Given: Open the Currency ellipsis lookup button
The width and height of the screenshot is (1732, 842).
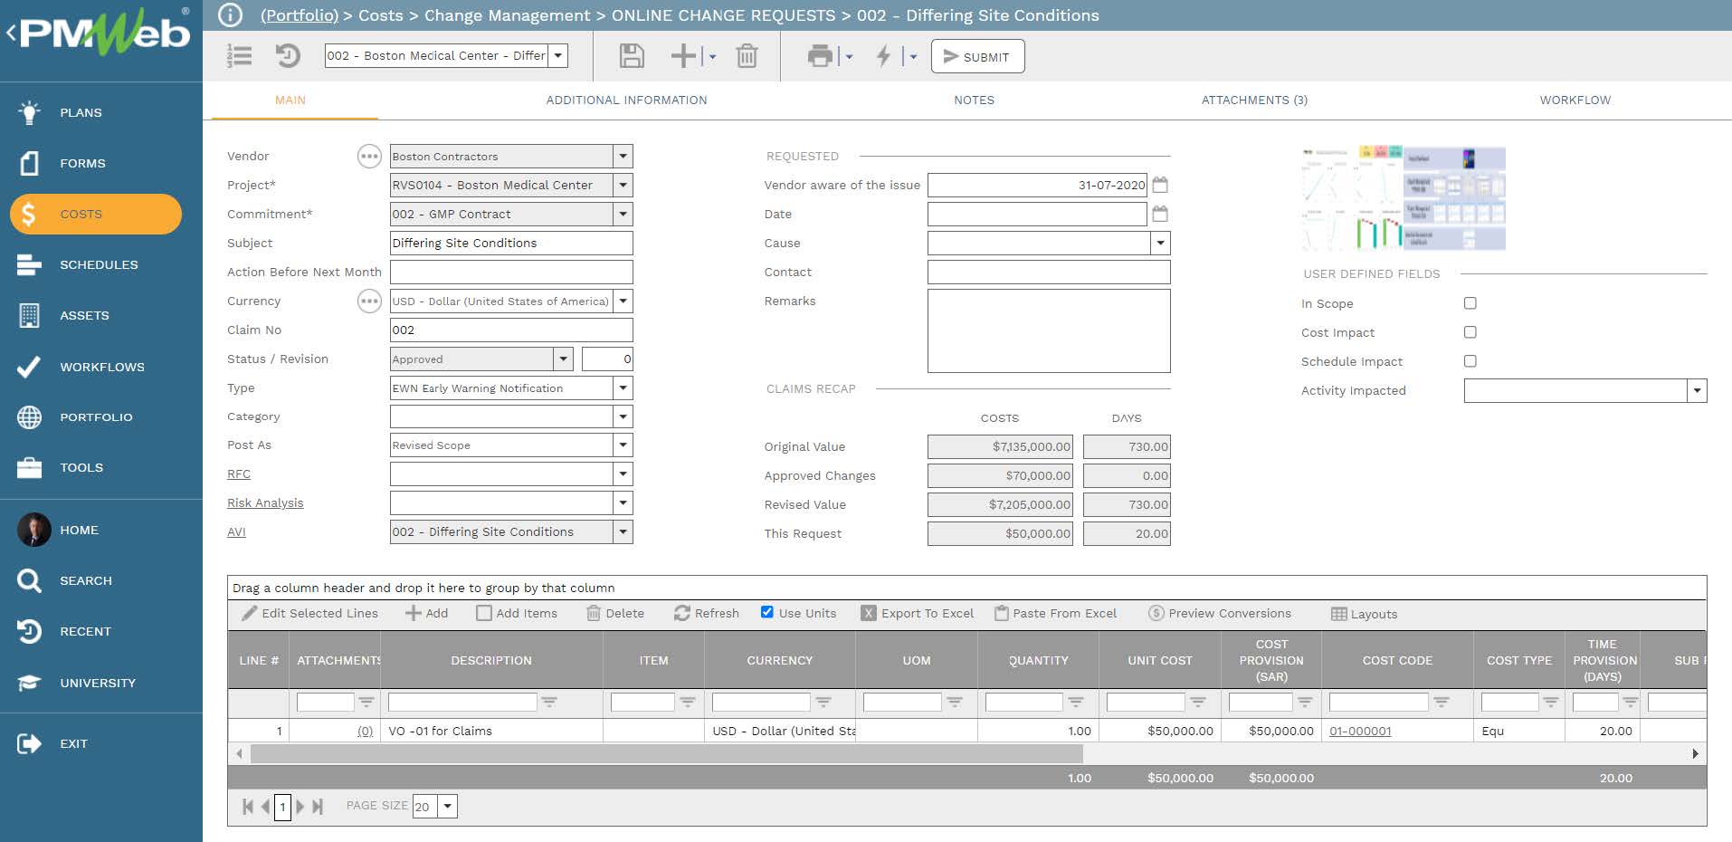Looking at the screenshot, I should (369, 301).
